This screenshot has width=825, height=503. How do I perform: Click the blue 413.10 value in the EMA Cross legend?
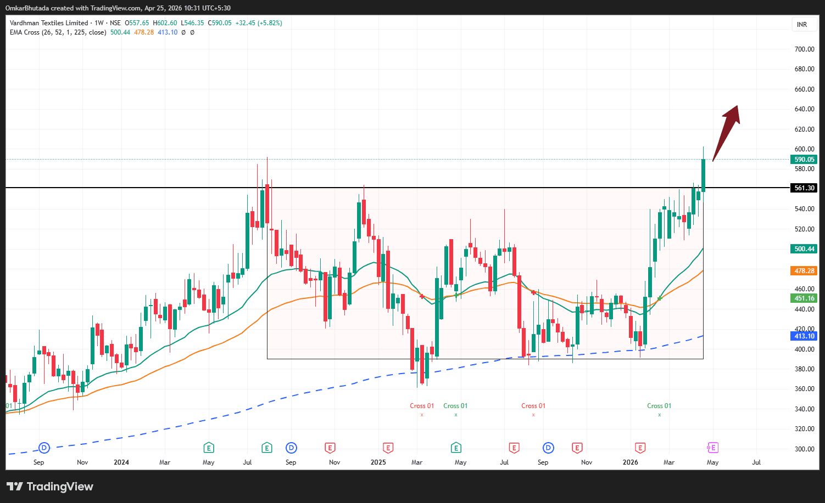tap(168, 32)
